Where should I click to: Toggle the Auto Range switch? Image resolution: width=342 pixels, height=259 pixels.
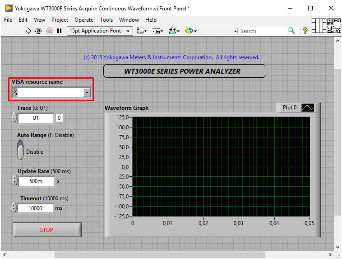coord(20,150)
